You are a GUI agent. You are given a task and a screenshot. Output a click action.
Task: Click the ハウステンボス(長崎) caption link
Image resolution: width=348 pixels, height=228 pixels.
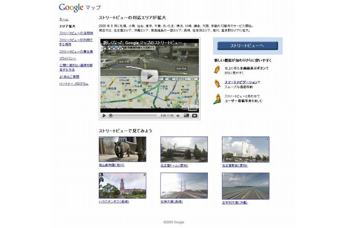tap(114, 202)
